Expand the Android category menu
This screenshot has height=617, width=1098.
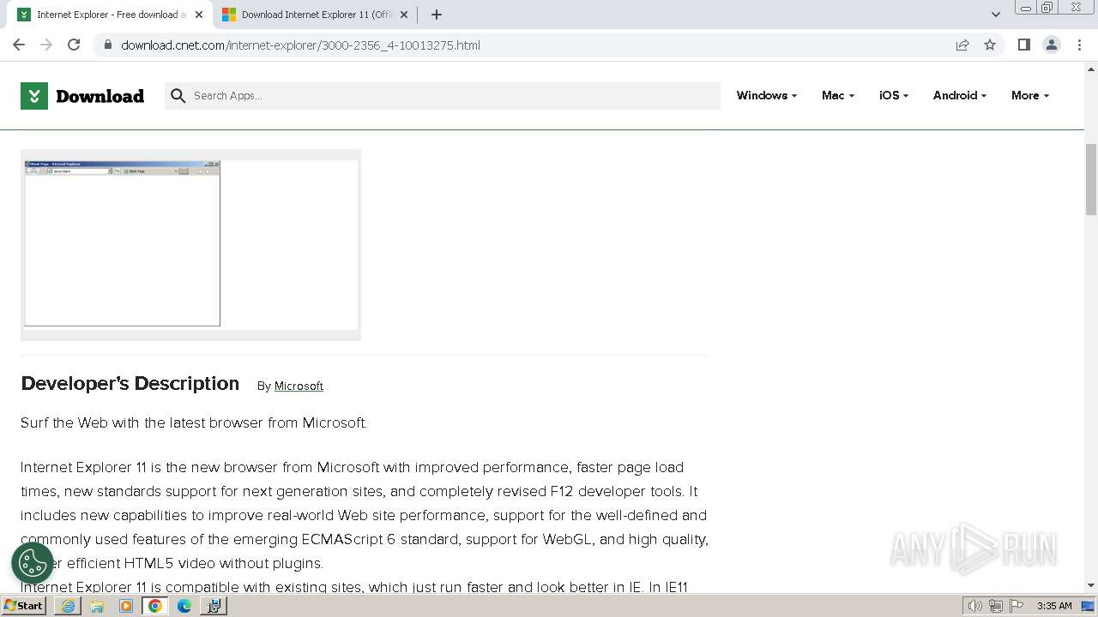coord(959,95)
